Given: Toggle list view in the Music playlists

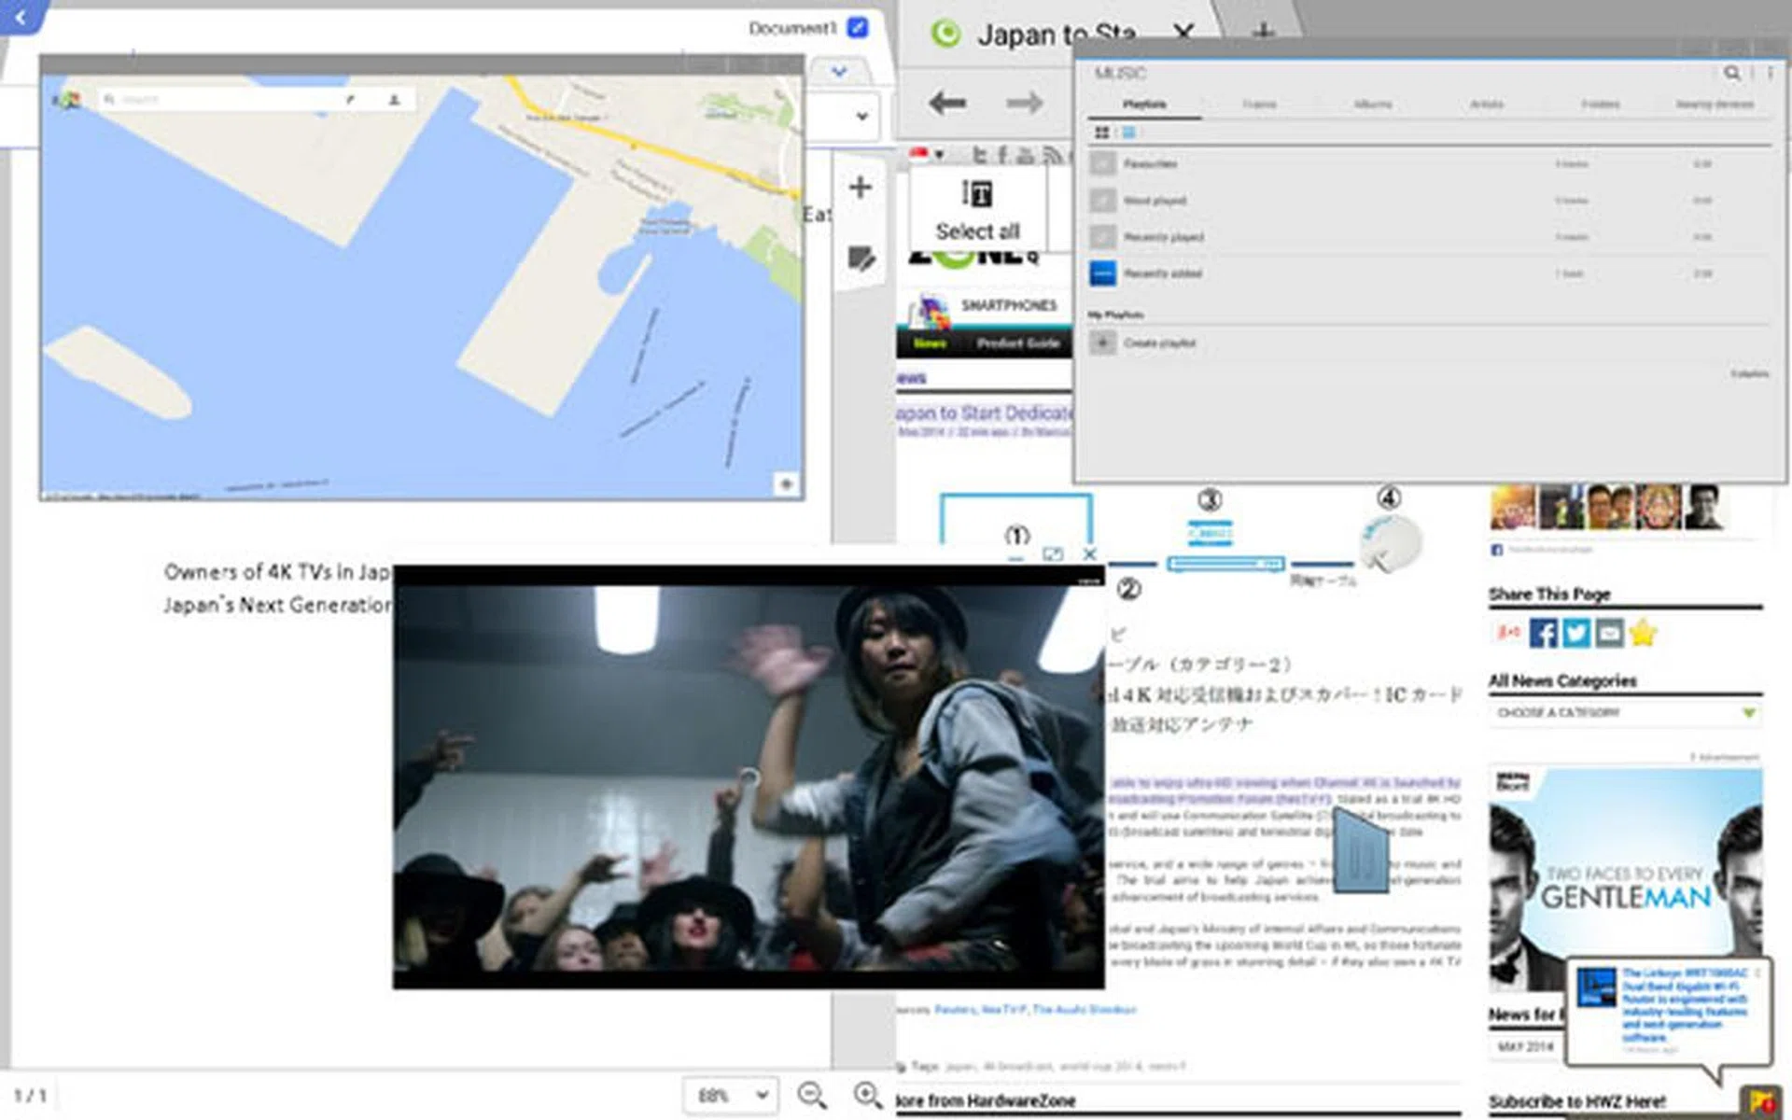Looking at the screenshot, I should pyautogui.click(x=1127, y=132).
